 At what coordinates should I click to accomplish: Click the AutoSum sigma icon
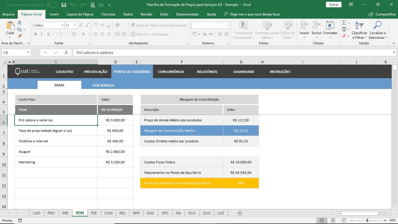click(x=344, y=23)
